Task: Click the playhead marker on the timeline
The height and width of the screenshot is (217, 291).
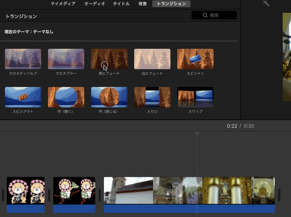Action: pos(197,133)
